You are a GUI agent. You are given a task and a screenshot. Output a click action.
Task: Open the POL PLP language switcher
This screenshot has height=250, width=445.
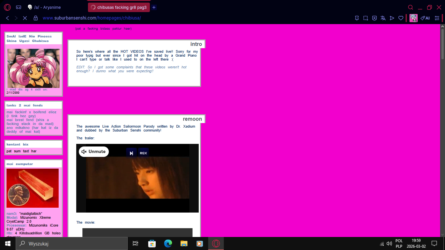point(399,243)
